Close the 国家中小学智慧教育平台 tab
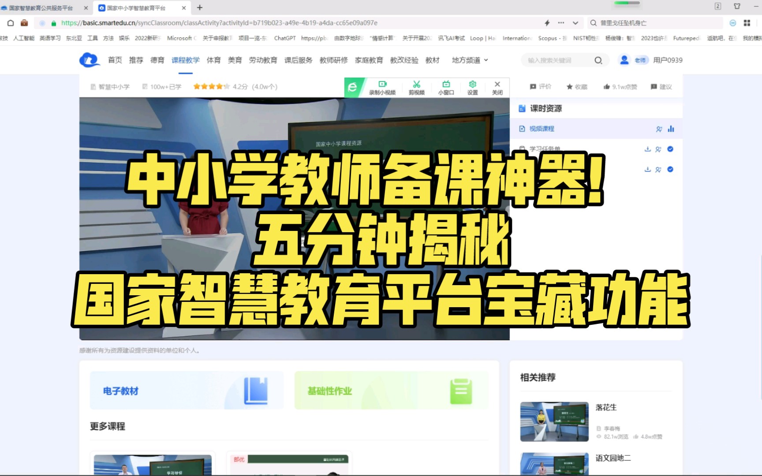The width and height of the screenshot is (762, 476). click(184, 8)
